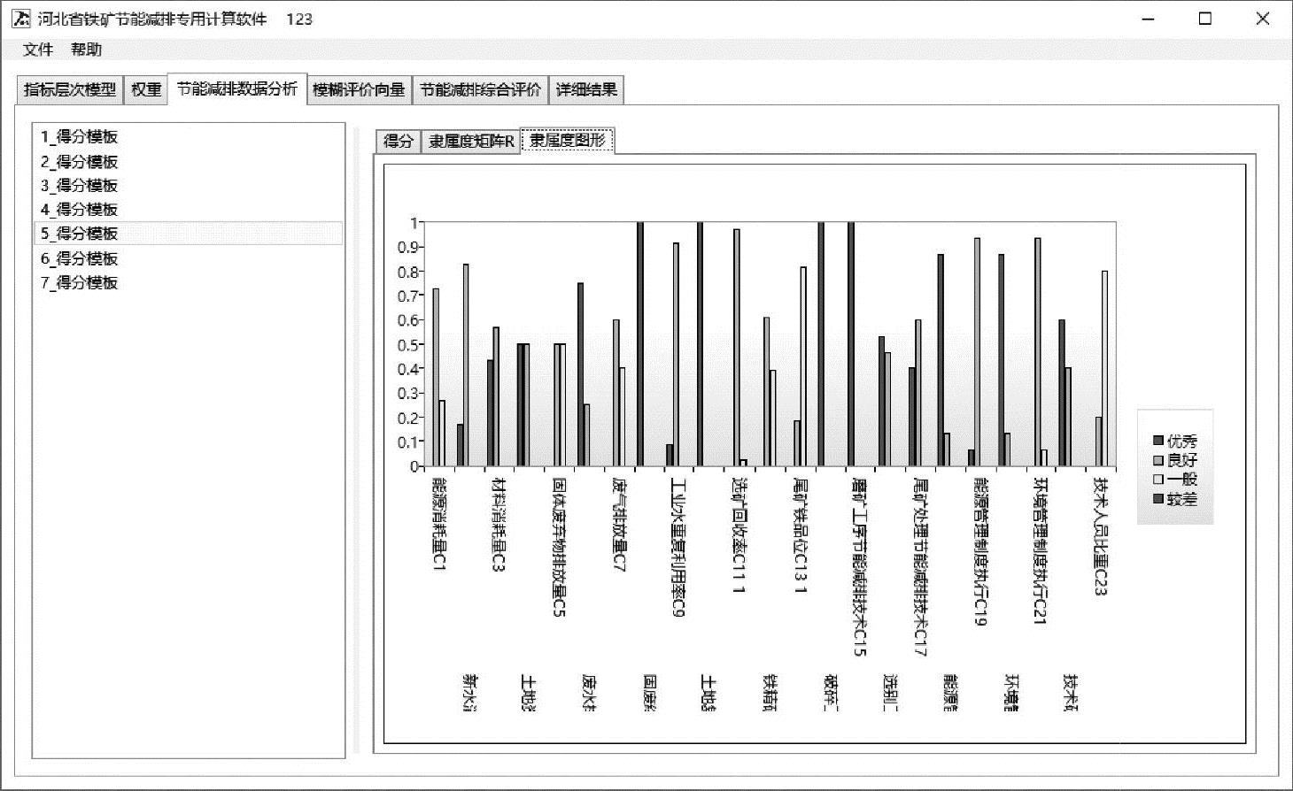Image resolution: width=1293 pixels, height=791 pixels.
Task: Minimize the application window
Action: (1149, 19)
